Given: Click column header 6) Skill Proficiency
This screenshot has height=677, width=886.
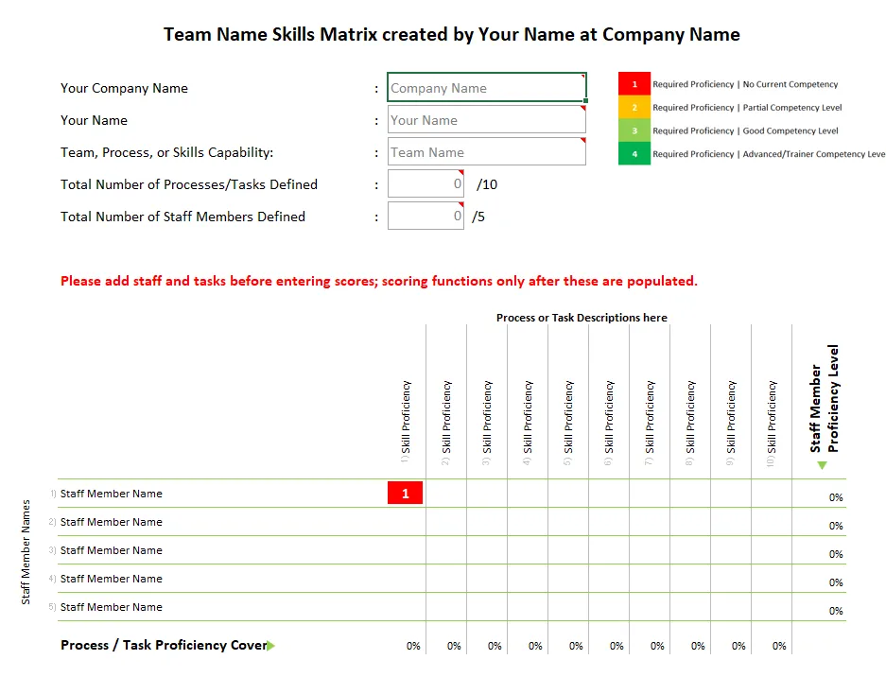Looking at the screenshot, I should tap(609, 422).
